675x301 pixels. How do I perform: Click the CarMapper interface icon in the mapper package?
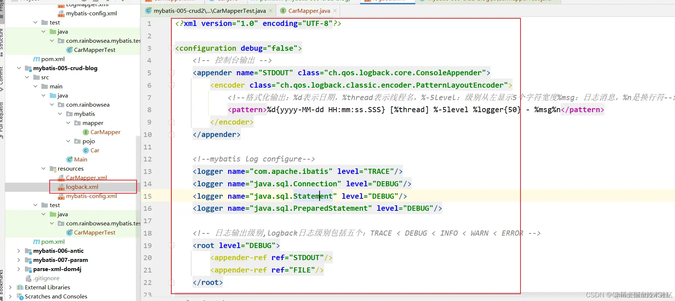click(86, 132)
